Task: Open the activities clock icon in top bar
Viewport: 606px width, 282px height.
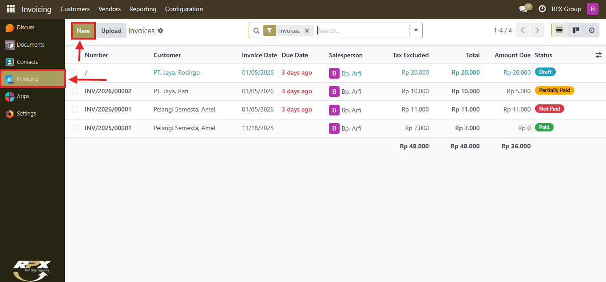Action: pos(542,9)
